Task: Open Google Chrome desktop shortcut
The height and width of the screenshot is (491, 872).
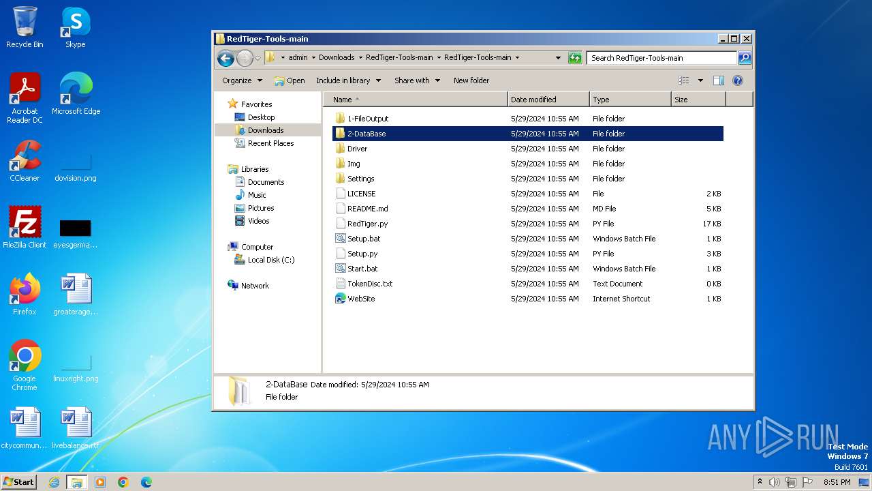Action: point(25,365)
